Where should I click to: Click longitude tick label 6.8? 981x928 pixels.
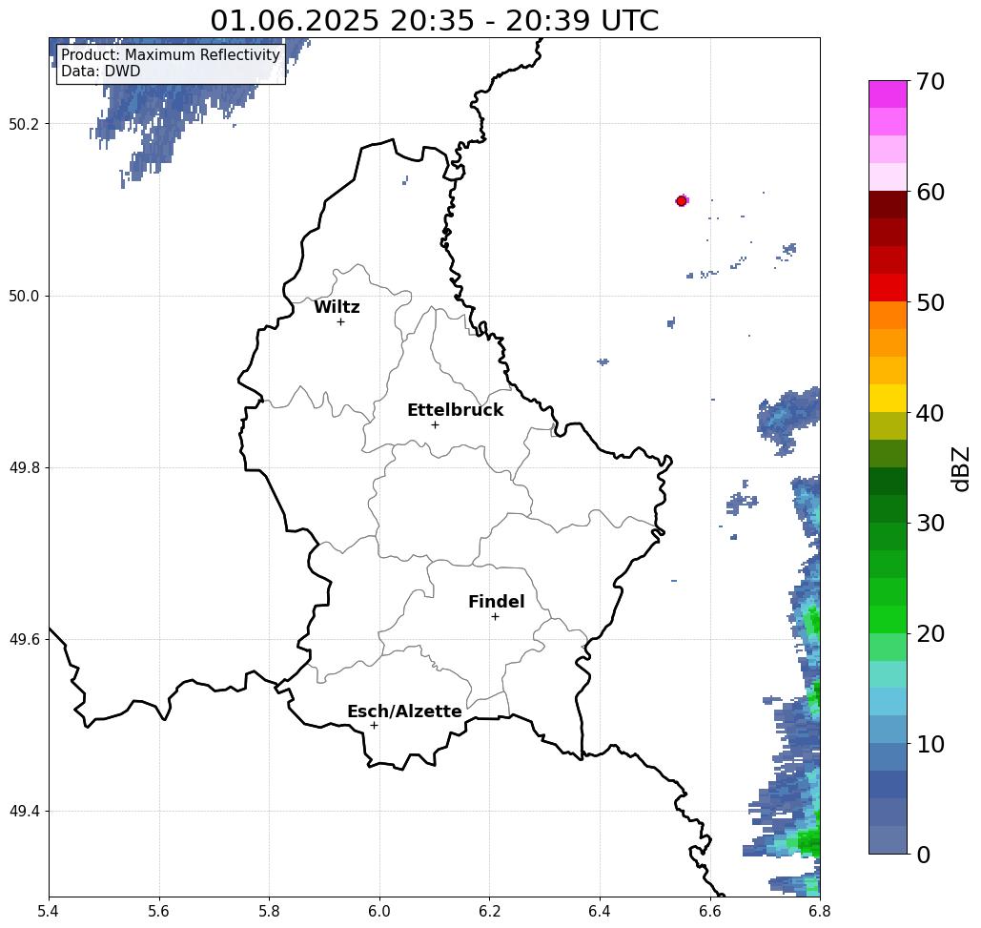tap(820, 911)
